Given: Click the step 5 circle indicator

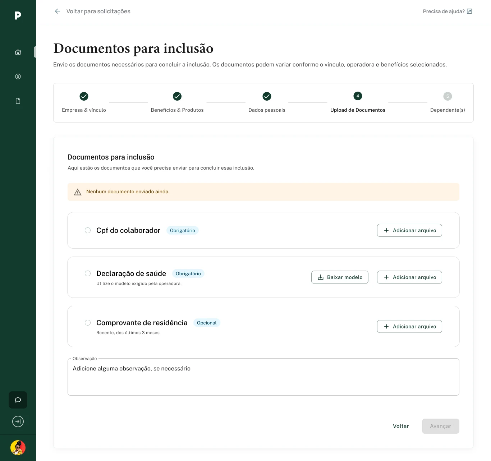Looking at the screenshot, I should [x=448, y=96].
